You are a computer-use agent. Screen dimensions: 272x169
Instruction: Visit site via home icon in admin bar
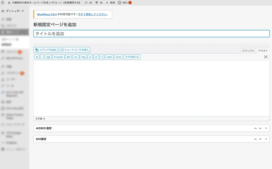point(9,3)
